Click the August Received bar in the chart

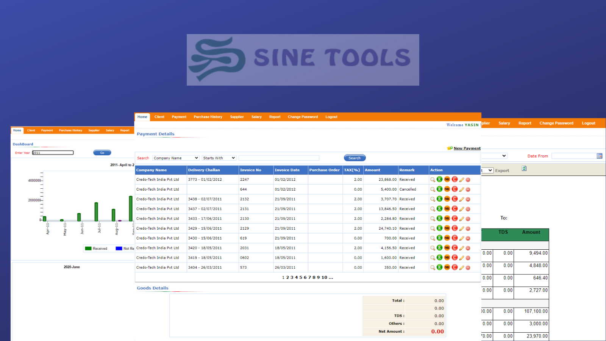[x=113, y=215]
